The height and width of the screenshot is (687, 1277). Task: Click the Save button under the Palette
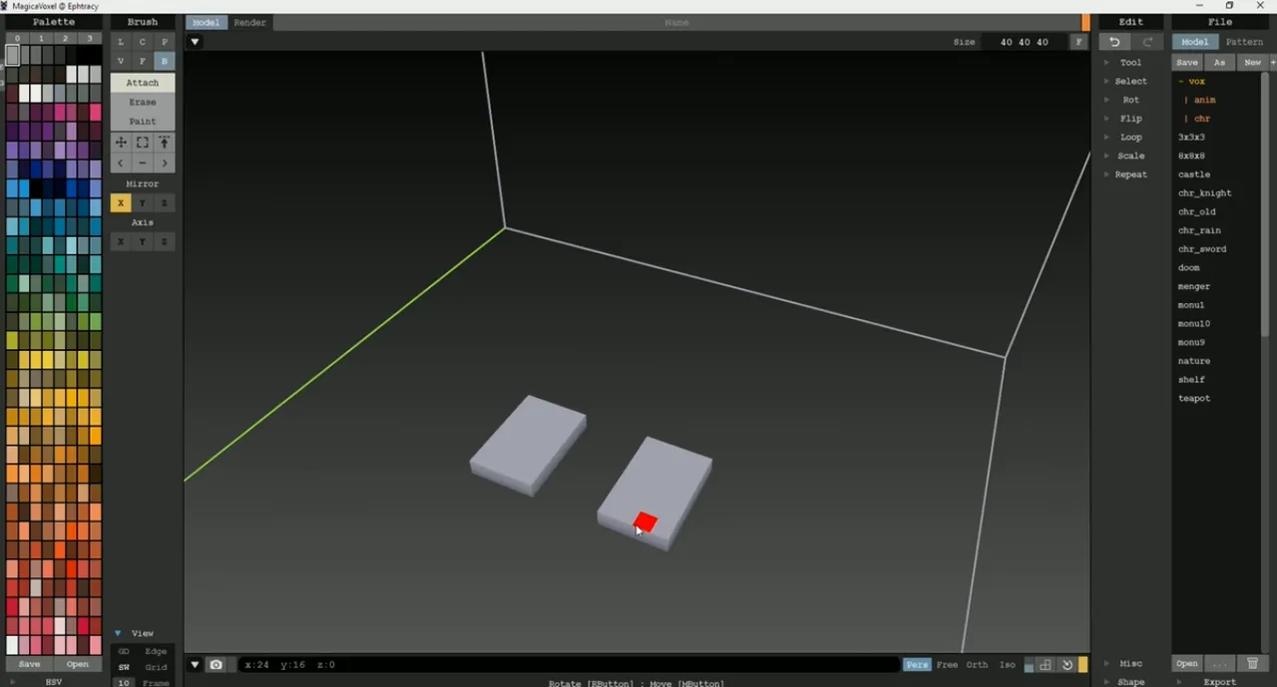[29, 664]
